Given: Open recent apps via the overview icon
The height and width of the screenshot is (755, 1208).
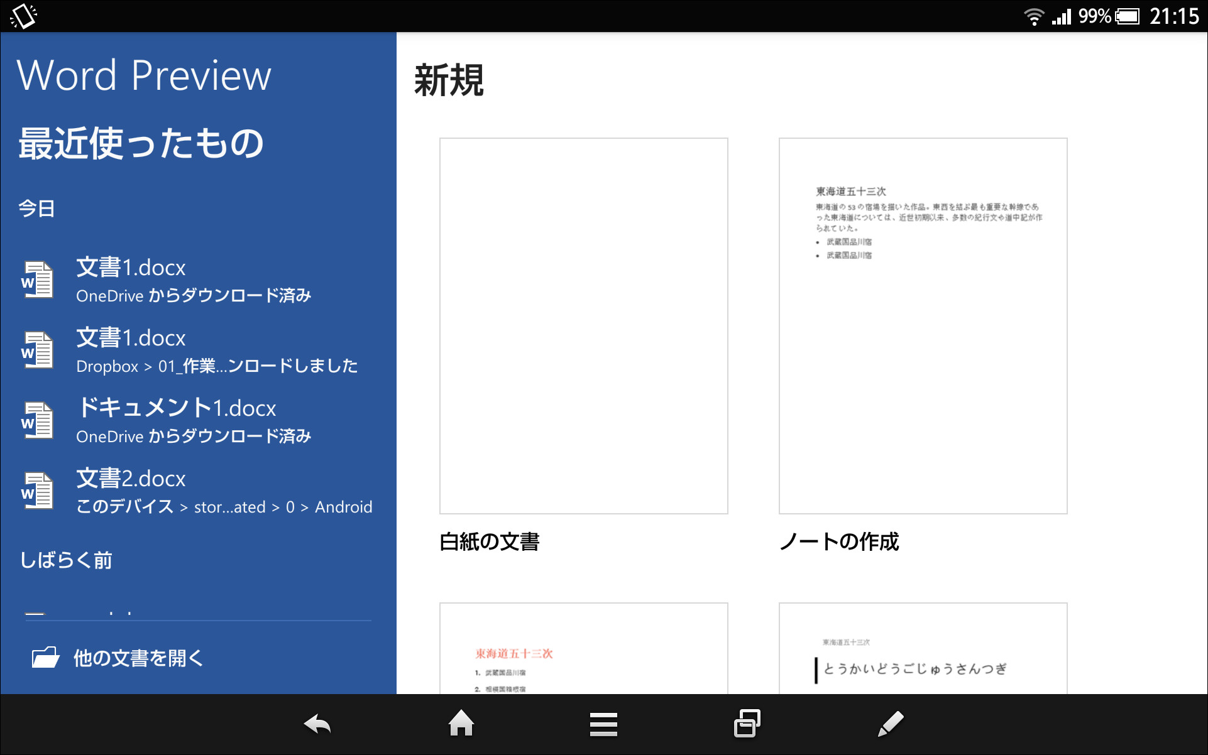Looking at the screenshot, I should point(746,724).
